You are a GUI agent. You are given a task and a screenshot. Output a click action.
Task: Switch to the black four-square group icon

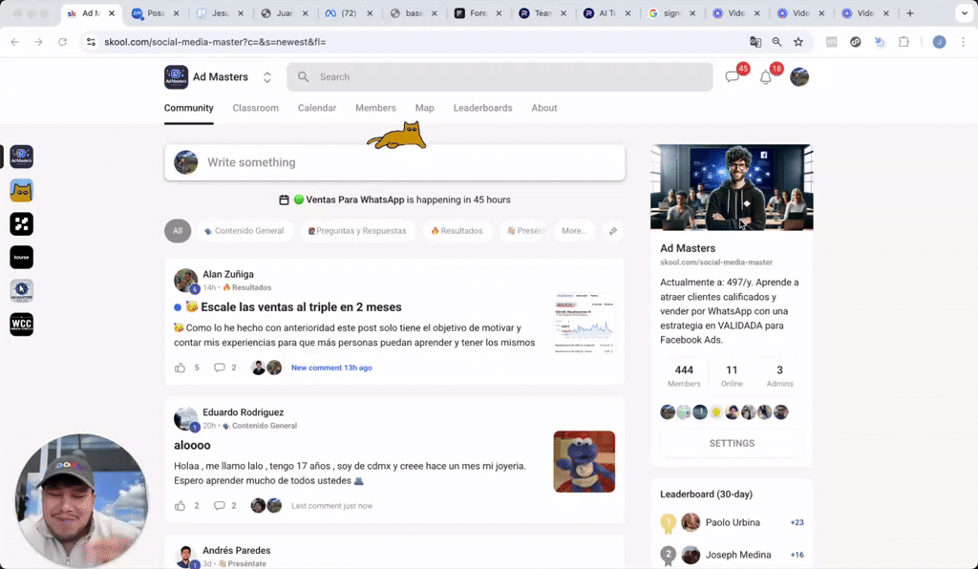21,223
